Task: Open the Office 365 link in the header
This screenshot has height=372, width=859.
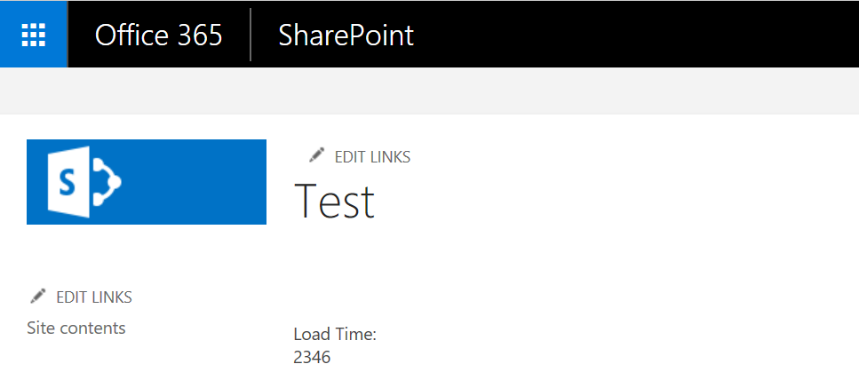Action: [x=159, y=35]
